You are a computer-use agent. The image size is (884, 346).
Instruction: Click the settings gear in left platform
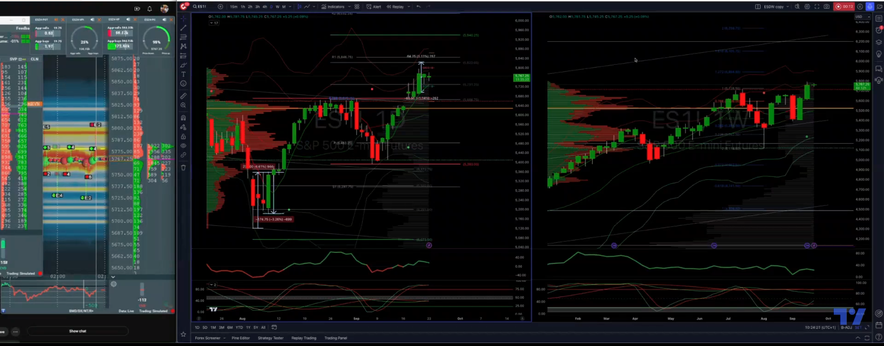113,284
